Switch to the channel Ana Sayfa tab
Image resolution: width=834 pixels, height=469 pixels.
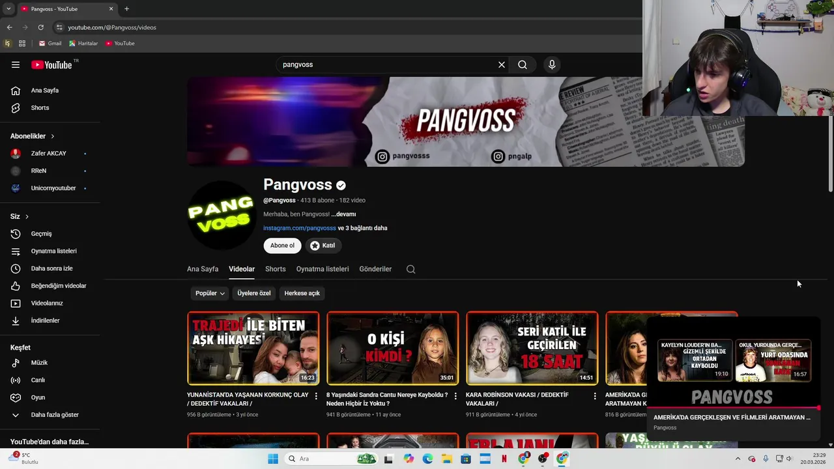point(203,269)
